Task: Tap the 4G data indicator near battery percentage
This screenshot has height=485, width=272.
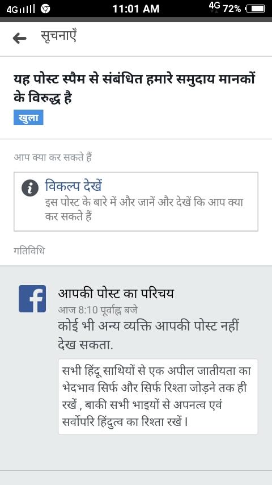Action: [214, 7]
